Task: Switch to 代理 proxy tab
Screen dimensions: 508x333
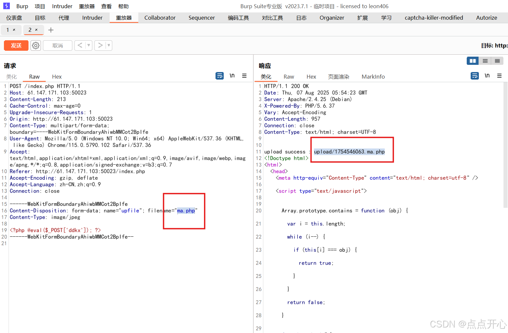Action: [64, 18]
